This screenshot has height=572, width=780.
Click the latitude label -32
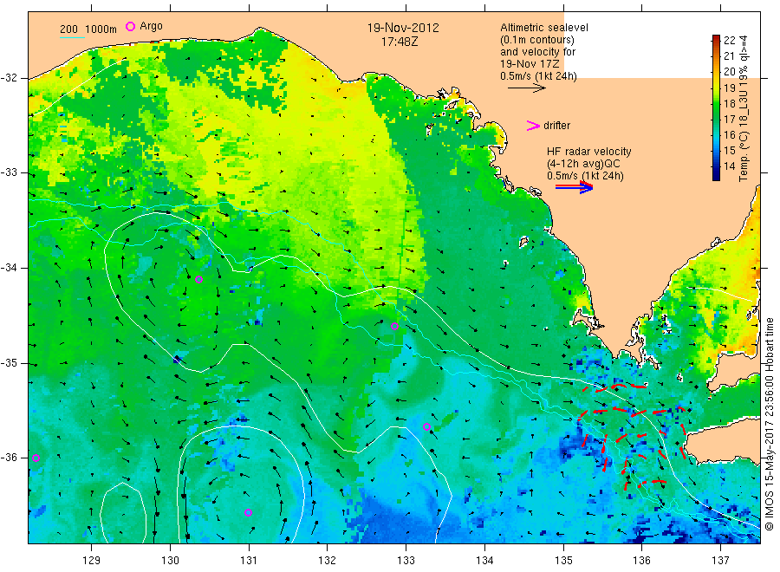coord(9,78)
